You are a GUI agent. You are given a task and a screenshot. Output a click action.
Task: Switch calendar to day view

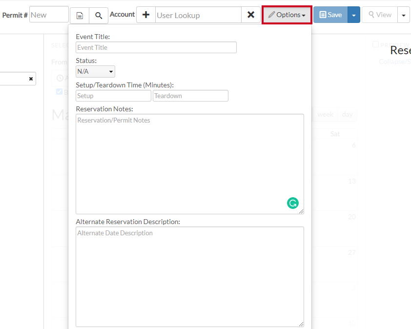pos(348,114)
